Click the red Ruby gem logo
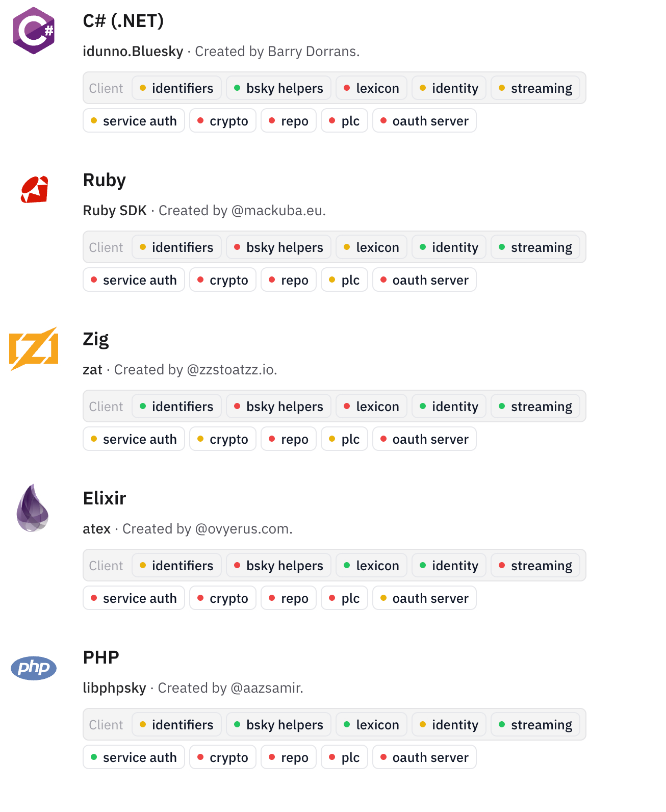The width and height of the screenshot is (666, 812). coord(35,190)
